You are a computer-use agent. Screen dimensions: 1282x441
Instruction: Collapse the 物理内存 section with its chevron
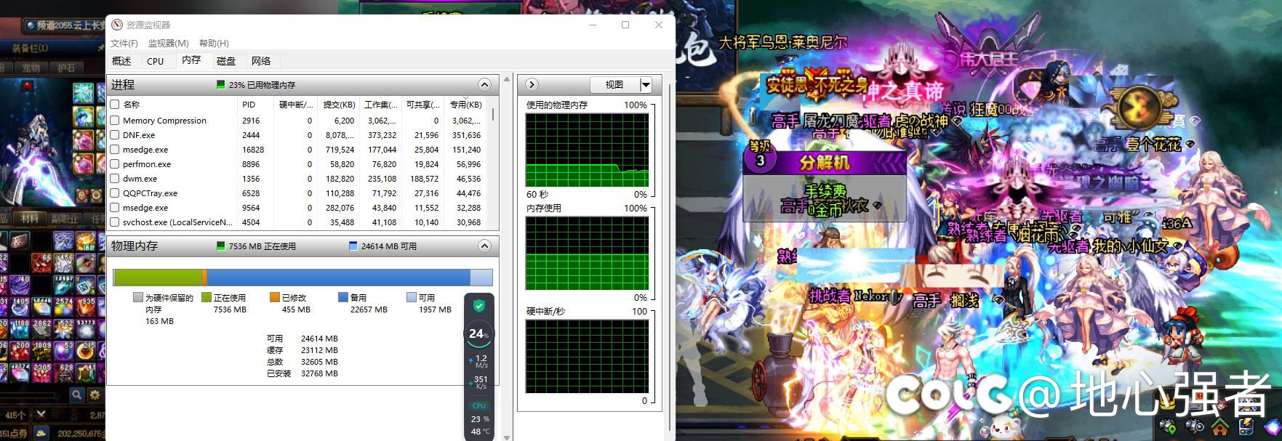[484, 246]
